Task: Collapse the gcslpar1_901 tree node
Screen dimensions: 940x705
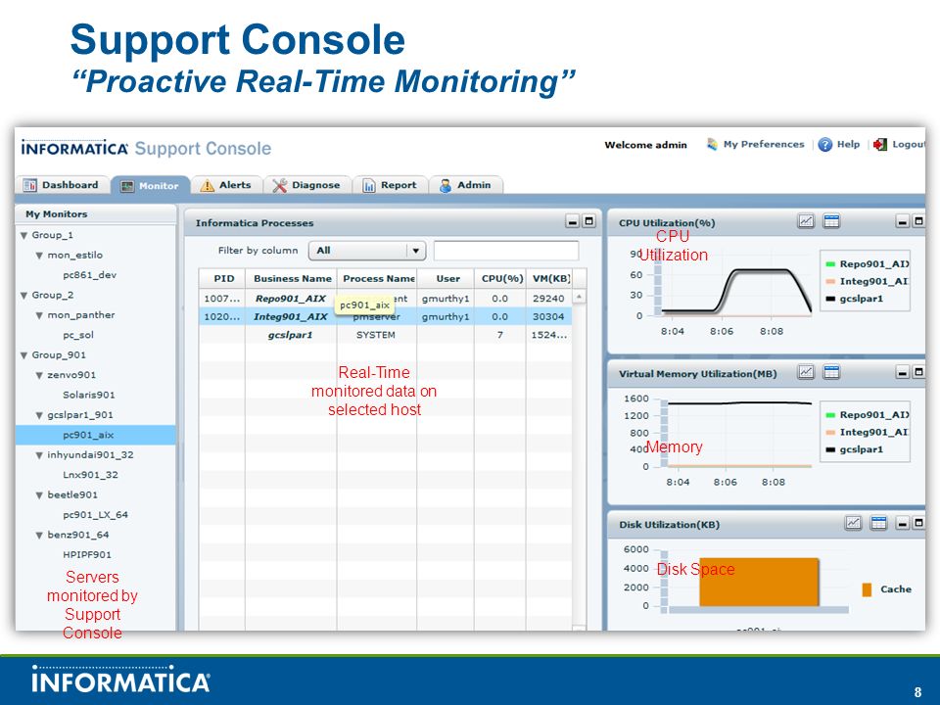Action: tap(39, 415)
